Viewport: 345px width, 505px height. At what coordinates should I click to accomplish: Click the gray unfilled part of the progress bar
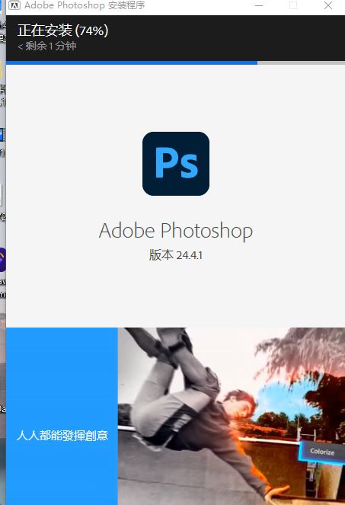point(301,62)
